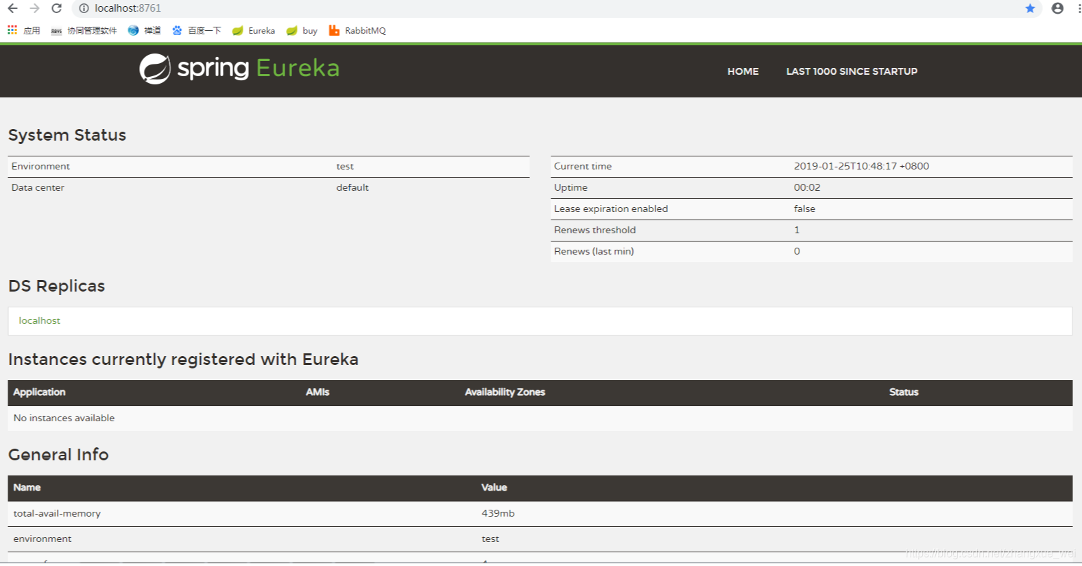This screenshot has height=566, width=1082.
Task: Open the 百度一下 bookmark
Action: pos(196,30)
